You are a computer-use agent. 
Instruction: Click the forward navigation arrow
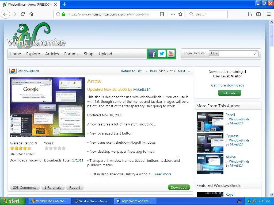point(14,14)
